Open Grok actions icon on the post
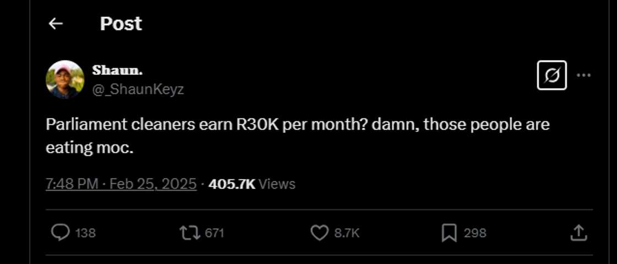617x264 pixels. click(x=551, y=75)
